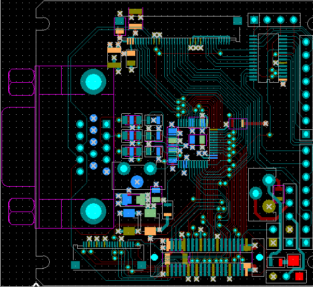The image size is (313, 287).
Task: Click the teal square pad beside the top-left olive part
Action: [x=120, y=21]
